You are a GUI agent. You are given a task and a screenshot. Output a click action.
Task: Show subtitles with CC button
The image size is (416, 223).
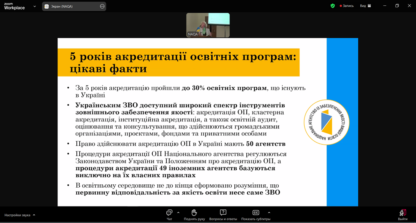[x=256, y=215]
